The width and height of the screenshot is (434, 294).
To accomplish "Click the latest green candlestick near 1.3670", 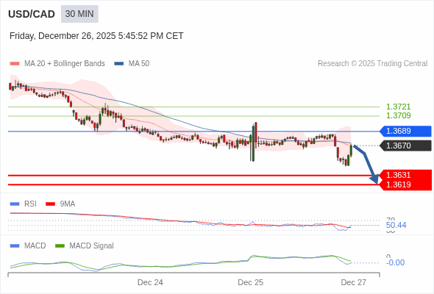I will [x=351, y=151].
